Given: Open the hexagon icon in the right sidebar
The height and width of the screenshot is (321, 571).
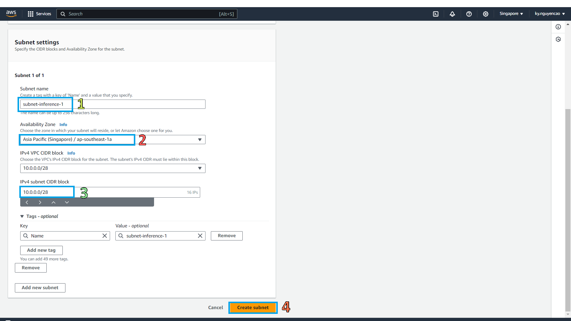Looking at the screenshot, I should coord(558,39).
